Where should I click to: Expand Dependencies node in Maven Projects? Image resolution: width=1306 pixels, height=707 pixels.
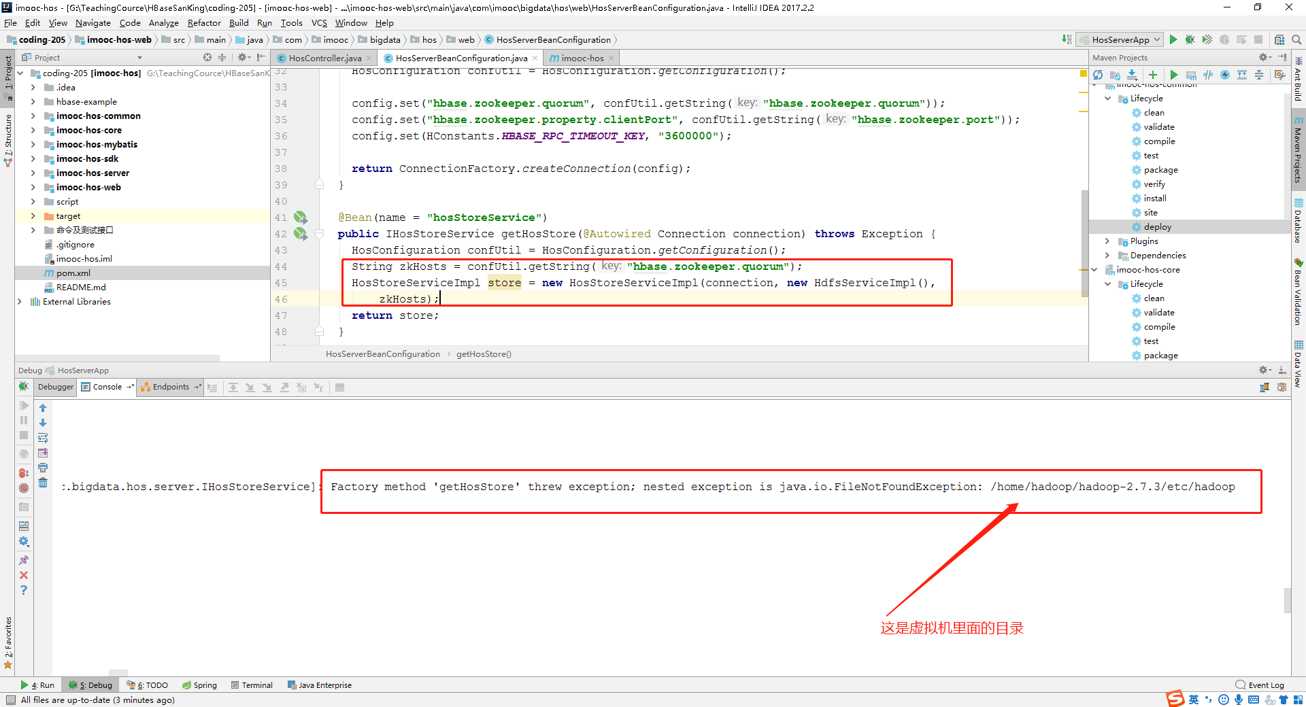pyautogui.click(x=1107, y=256)
